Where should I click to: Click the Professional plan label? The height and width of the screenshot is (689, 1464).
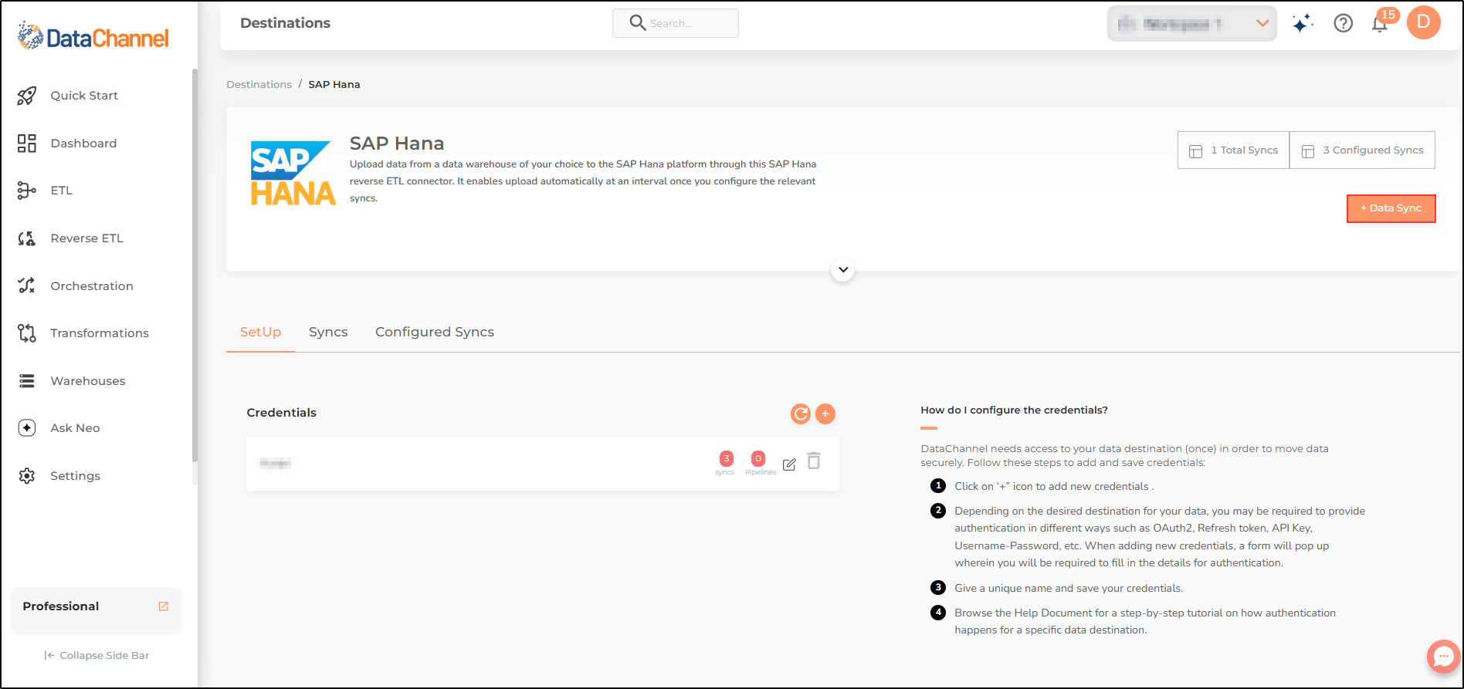[x=61, y=606]
